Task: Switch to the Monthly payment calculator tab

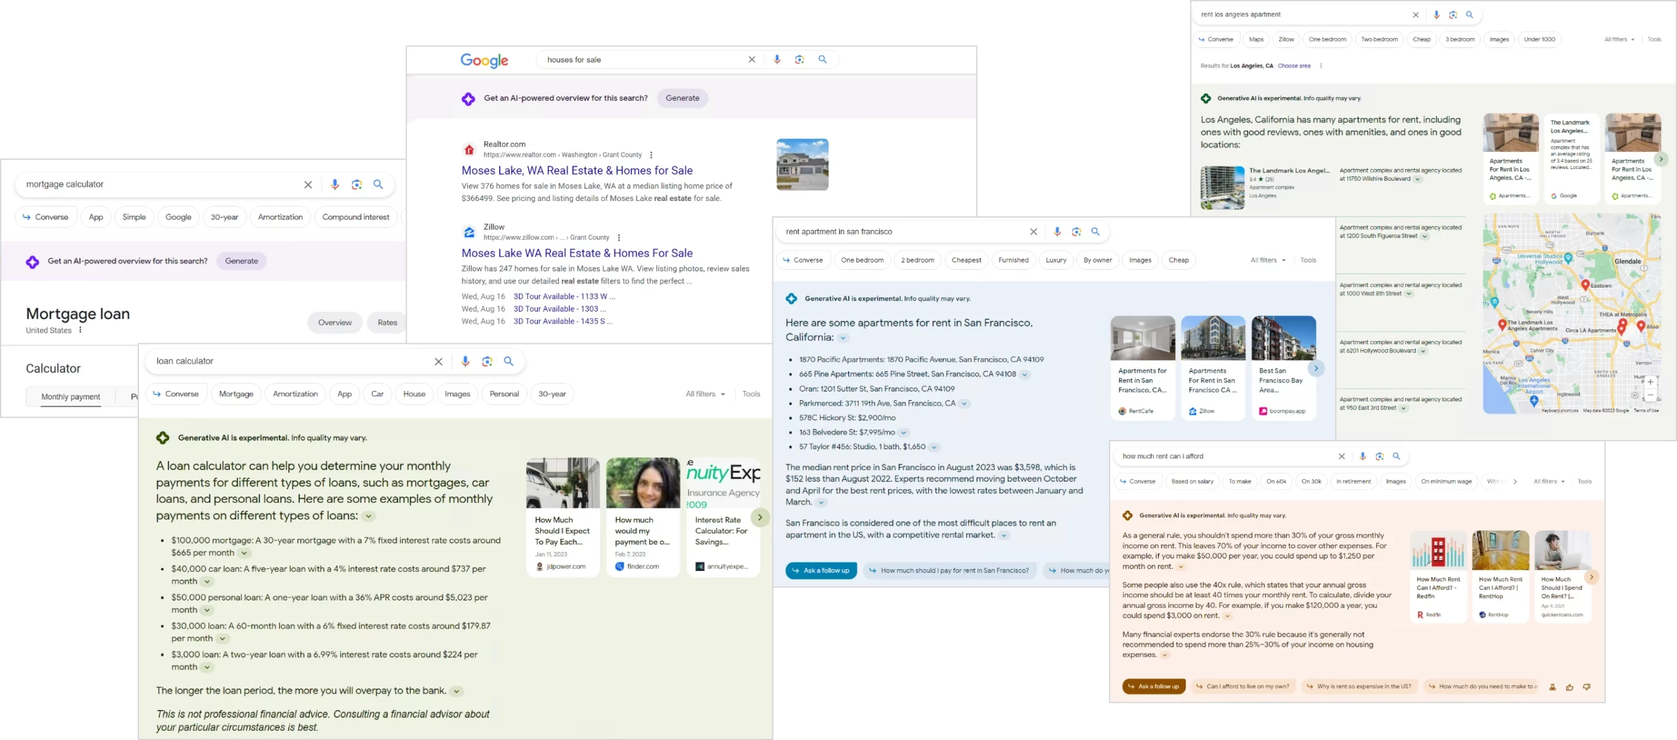Action: pyautogui.click(x=71, y=397)
